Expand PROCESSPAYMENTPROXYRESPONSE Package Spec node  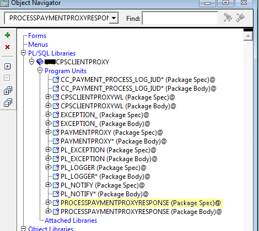click(x=48, y=202)
